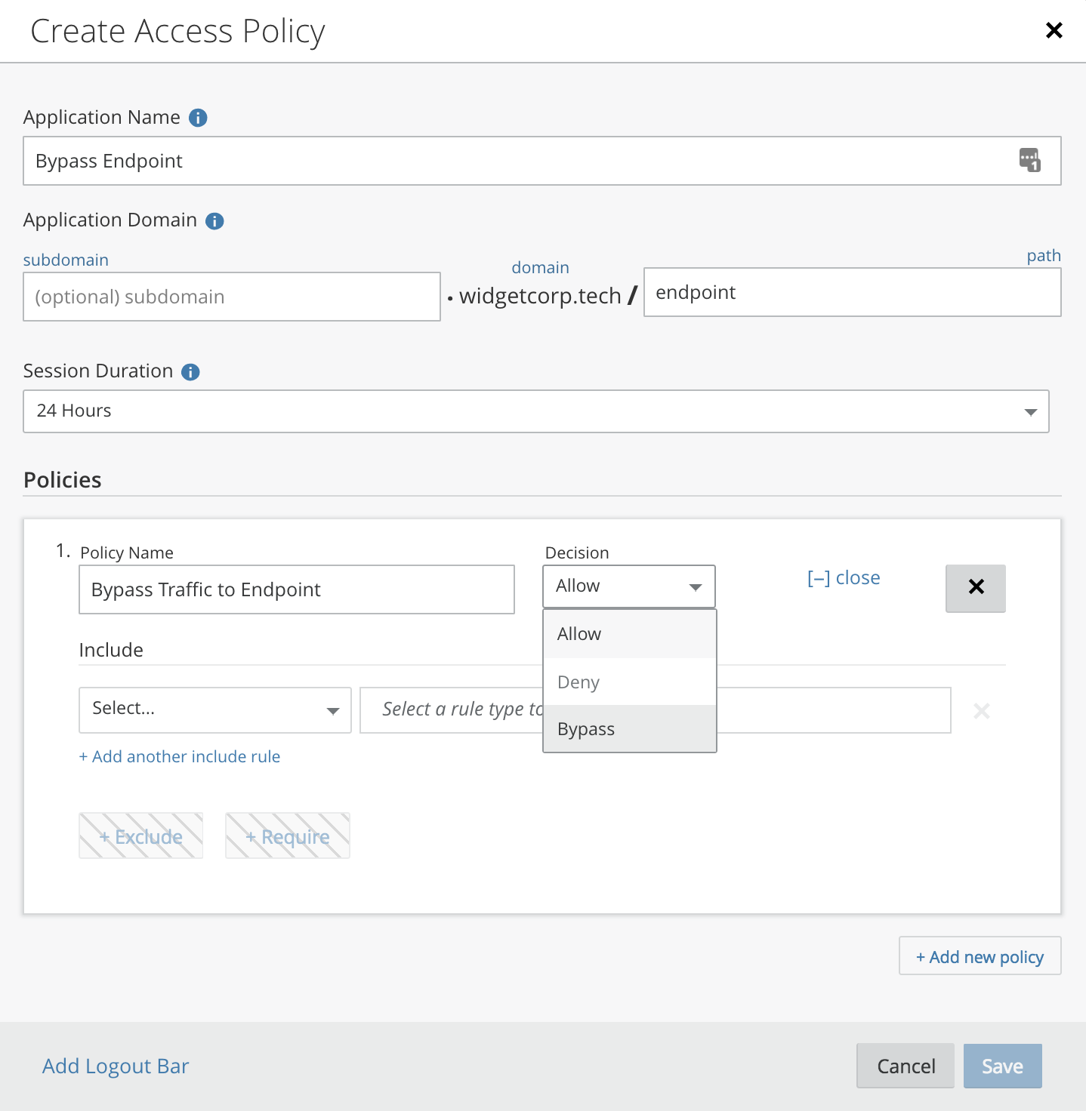This screenshot has width=1086, height=1111.
Task: Click the Application Name info icon
Action: [x=198, y=118]
